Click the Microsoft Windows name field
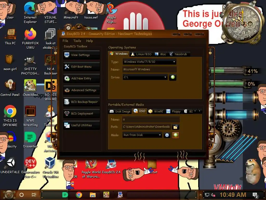Viewport: 266px width, 200px height. [149, 69]
